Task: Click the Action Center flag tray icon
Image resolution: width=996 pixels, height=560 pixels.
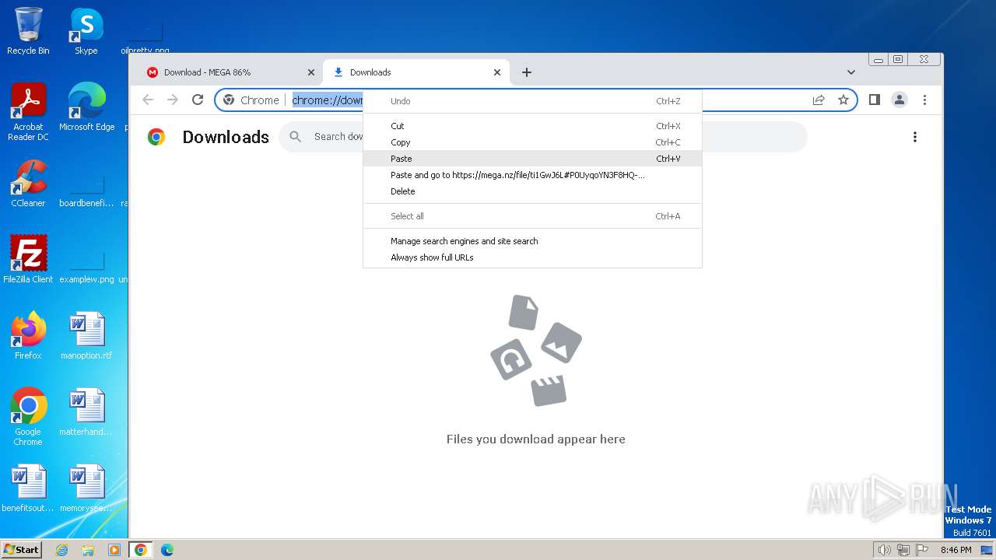Action: coord(922,550)
